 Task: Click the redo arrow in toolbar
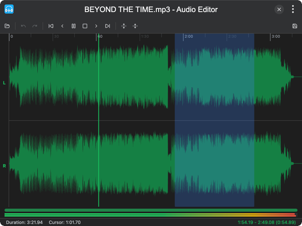(35, 26)
